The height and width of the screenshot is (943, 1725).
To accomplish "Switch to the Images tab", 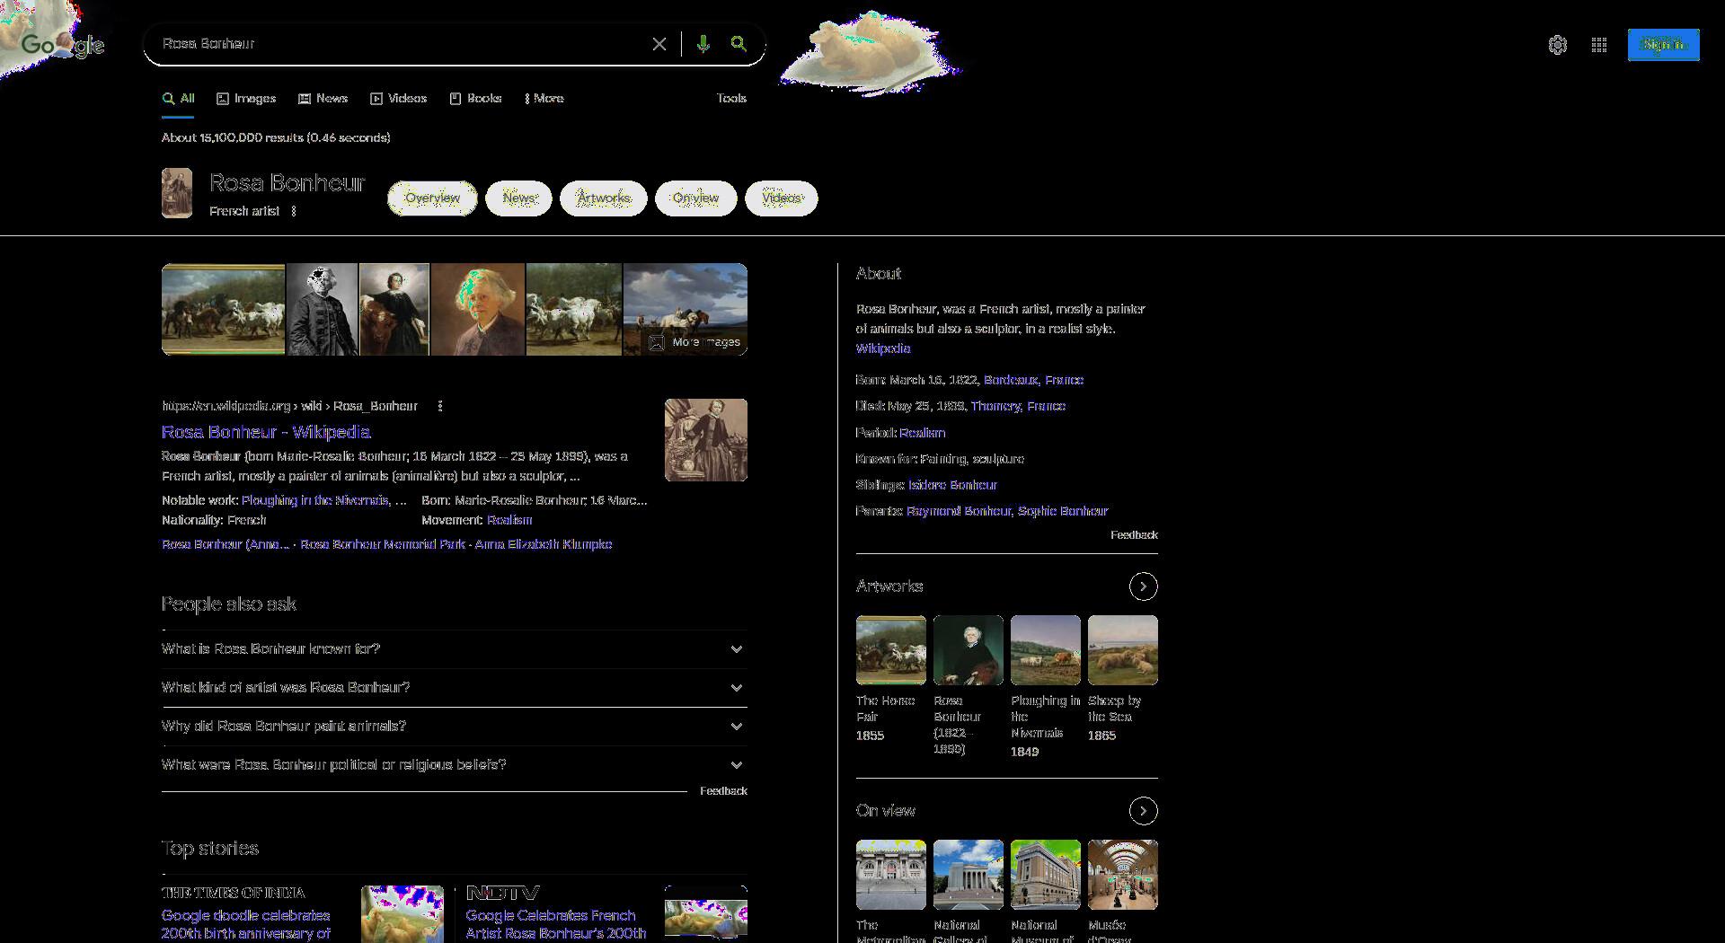I will (246, 99).
